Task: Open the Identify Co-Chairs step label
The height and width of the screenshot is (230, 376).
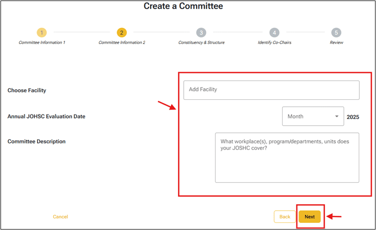Action: 275,43
